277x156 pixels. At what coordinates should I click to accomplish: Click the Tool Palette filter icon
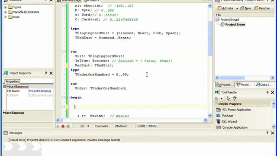pyautogui.click(x=235, y=98)
